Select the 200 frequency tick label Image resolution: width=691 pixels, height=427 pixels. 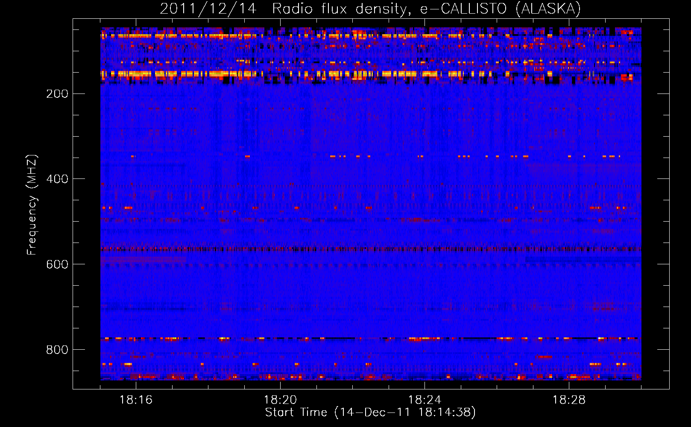point(57,94)
